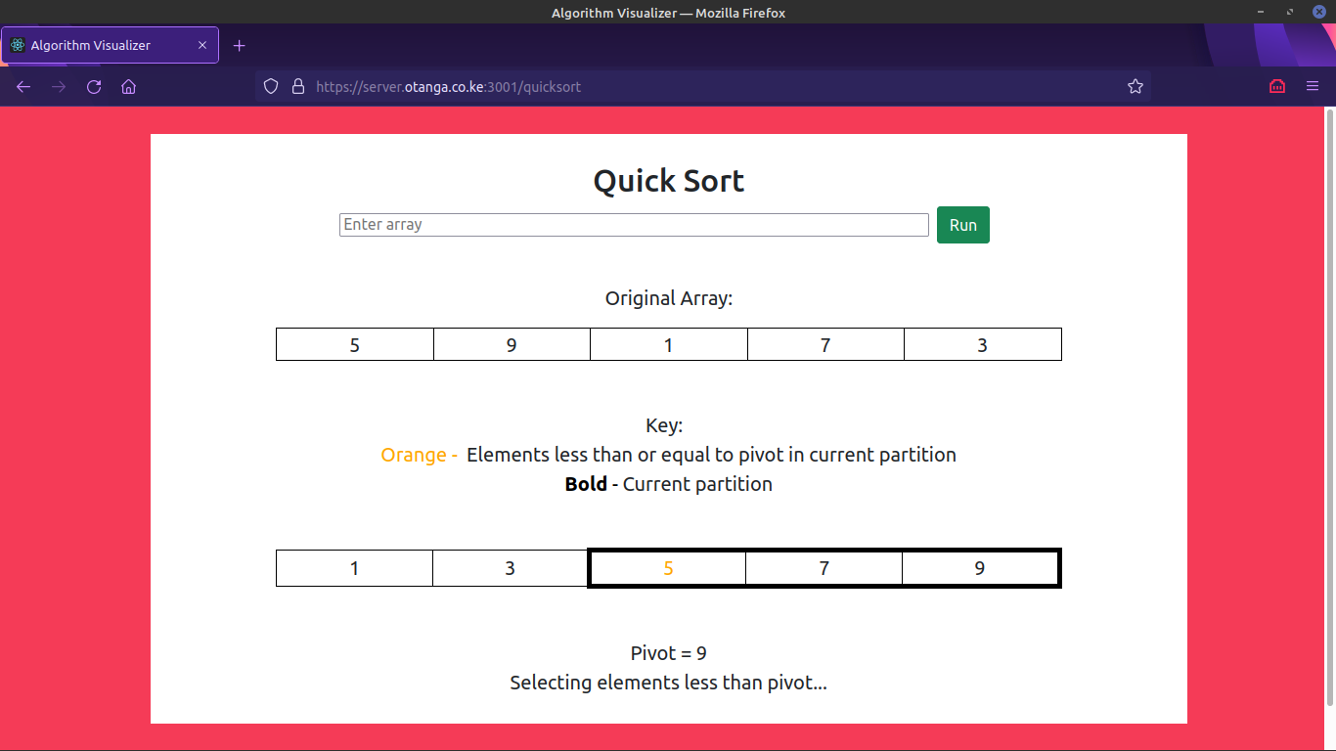The height and width of the screenshot is (751, 1336).
Task: Go to the Firefox home page
Action: pos(128,87)
